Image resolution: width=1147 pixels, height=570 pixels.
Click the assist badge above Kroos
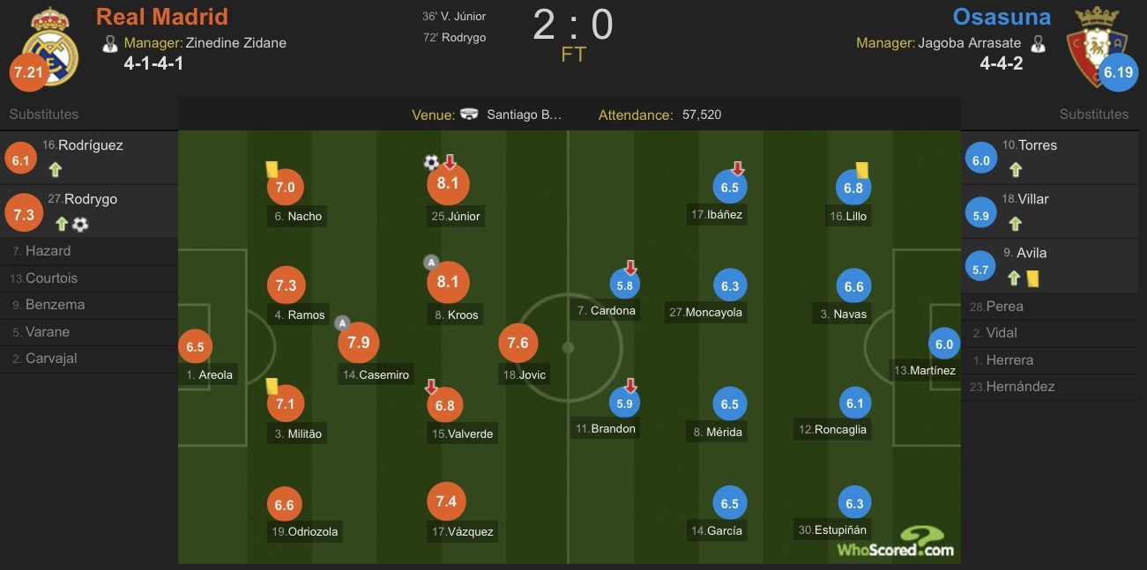(x=431, y=262)
